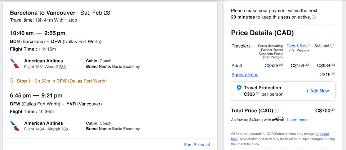Click the session timer info icon
Screen dimensions: 346x150
pos(314,17)
